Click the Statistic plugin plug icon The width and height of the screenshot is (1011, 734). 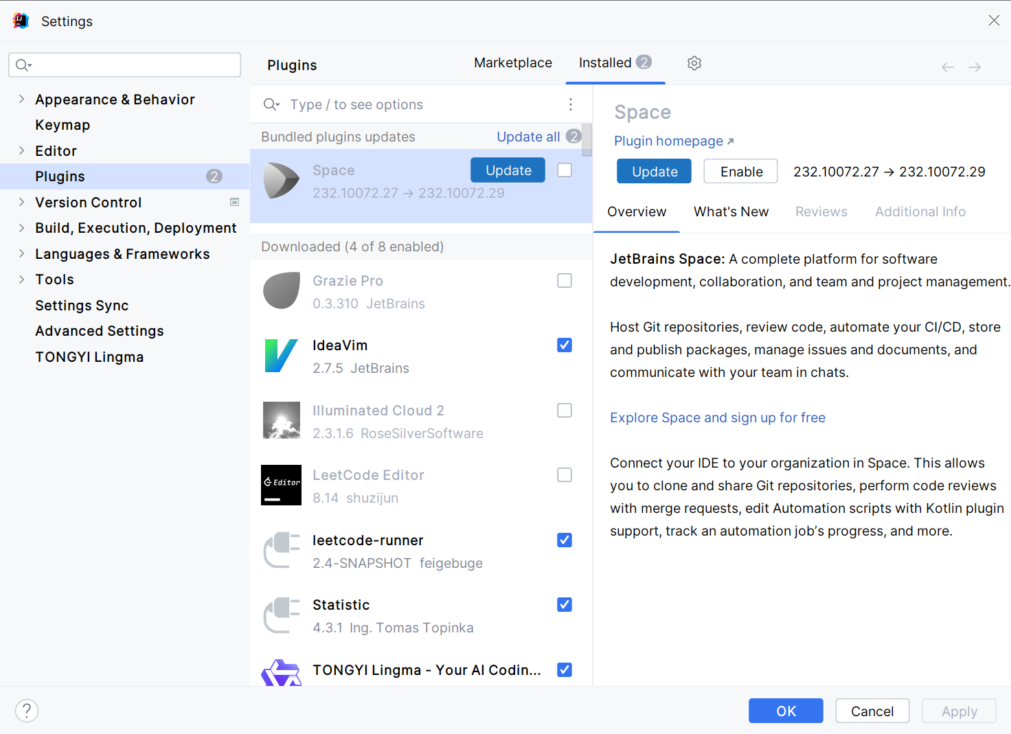(x=282, y=615)
